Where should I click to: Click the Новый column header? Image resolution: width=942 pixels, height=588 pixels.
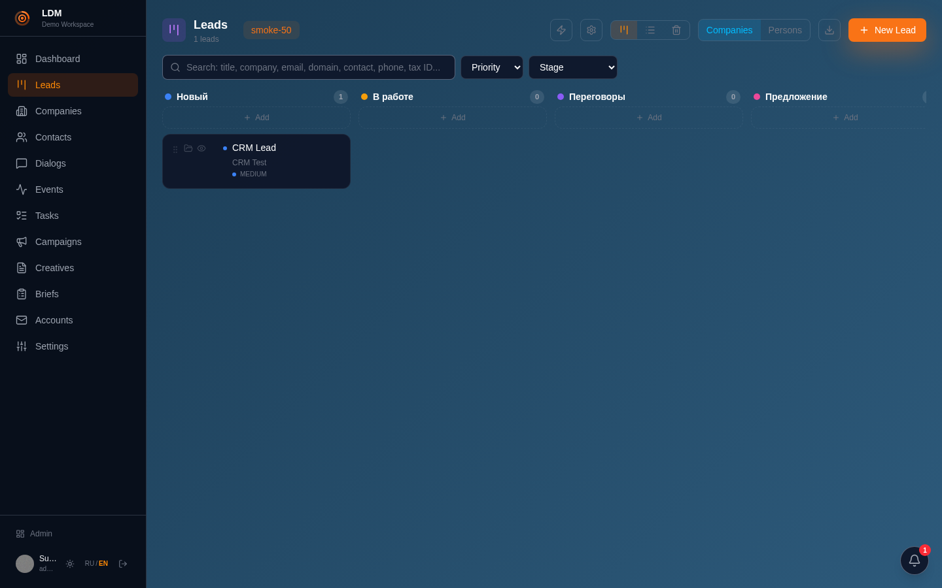coord(192,97)
